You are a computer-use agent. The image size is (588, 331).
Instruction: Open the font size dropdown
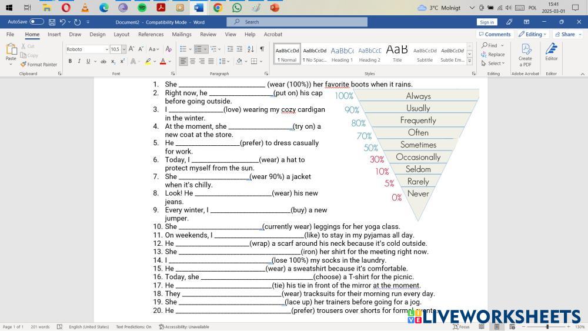coord(124,49)
